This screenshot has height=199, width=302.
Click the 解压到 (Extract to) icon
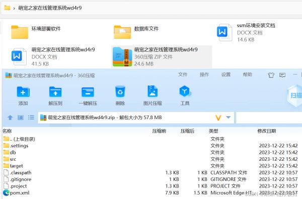point(55,92)
